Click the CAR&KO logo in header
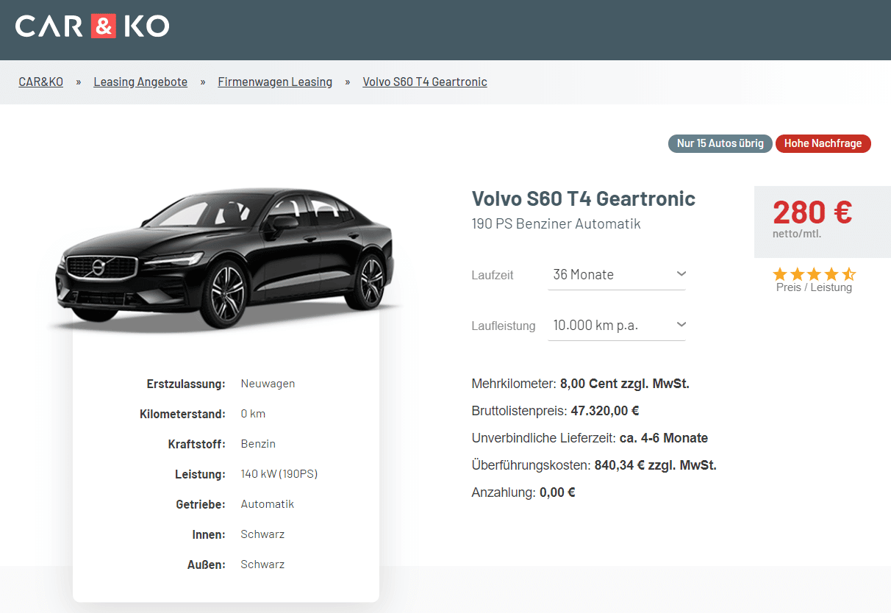The width and height of the screenshot is (891, 613). [92, 26]
